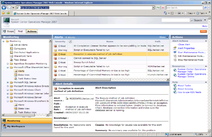Sort alerts by Name column header
This screenshot has width=212, height=137.
click(110, 41)
